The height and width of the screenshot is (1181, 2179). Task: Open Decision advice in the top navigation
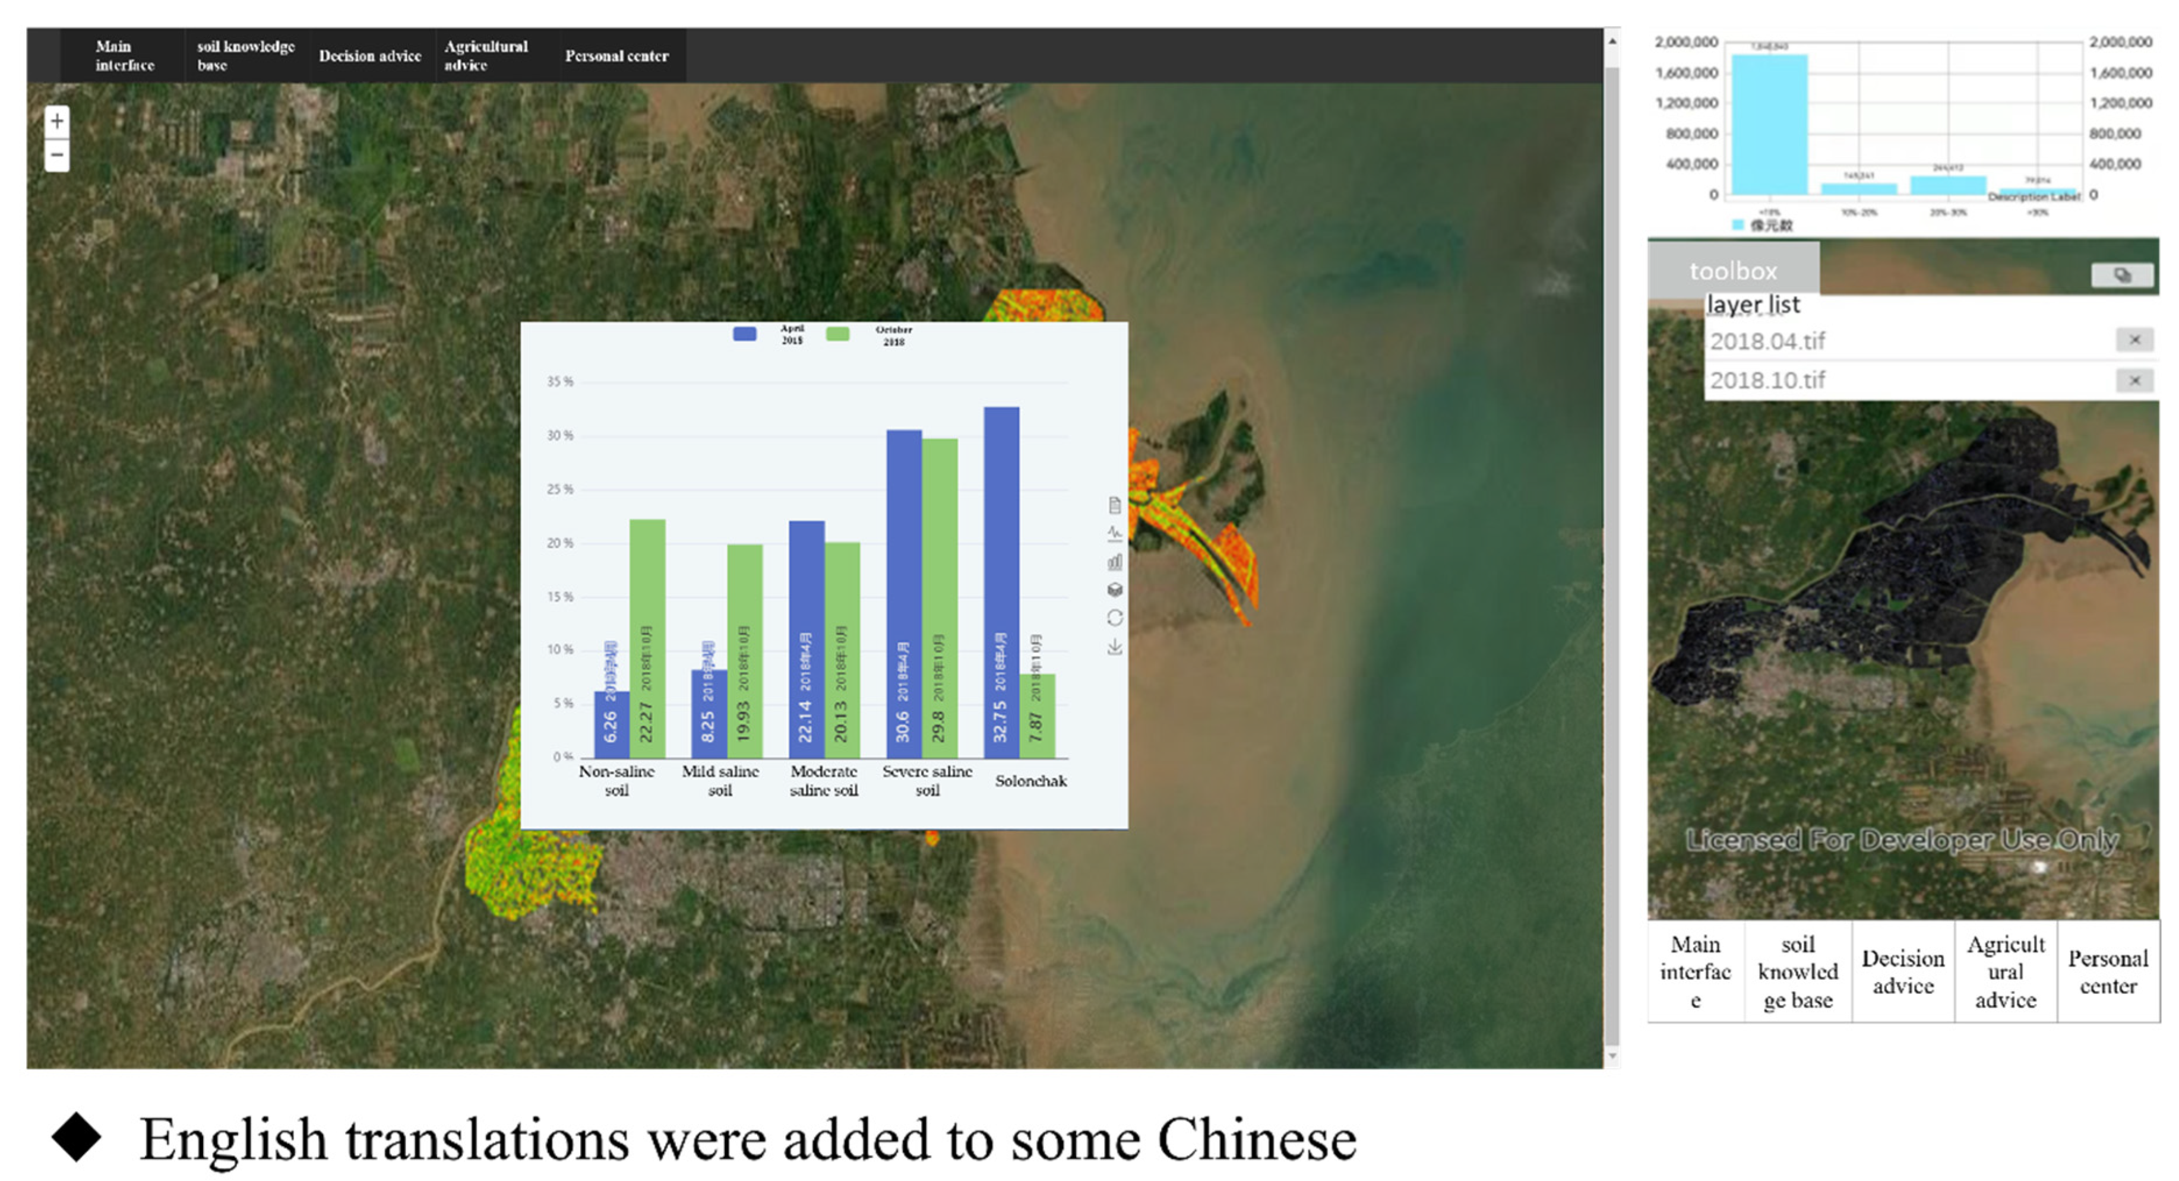click(x=369, y=56)
